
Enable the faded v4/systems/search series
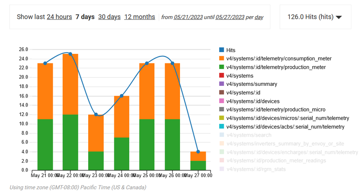(x=243, y=136)
